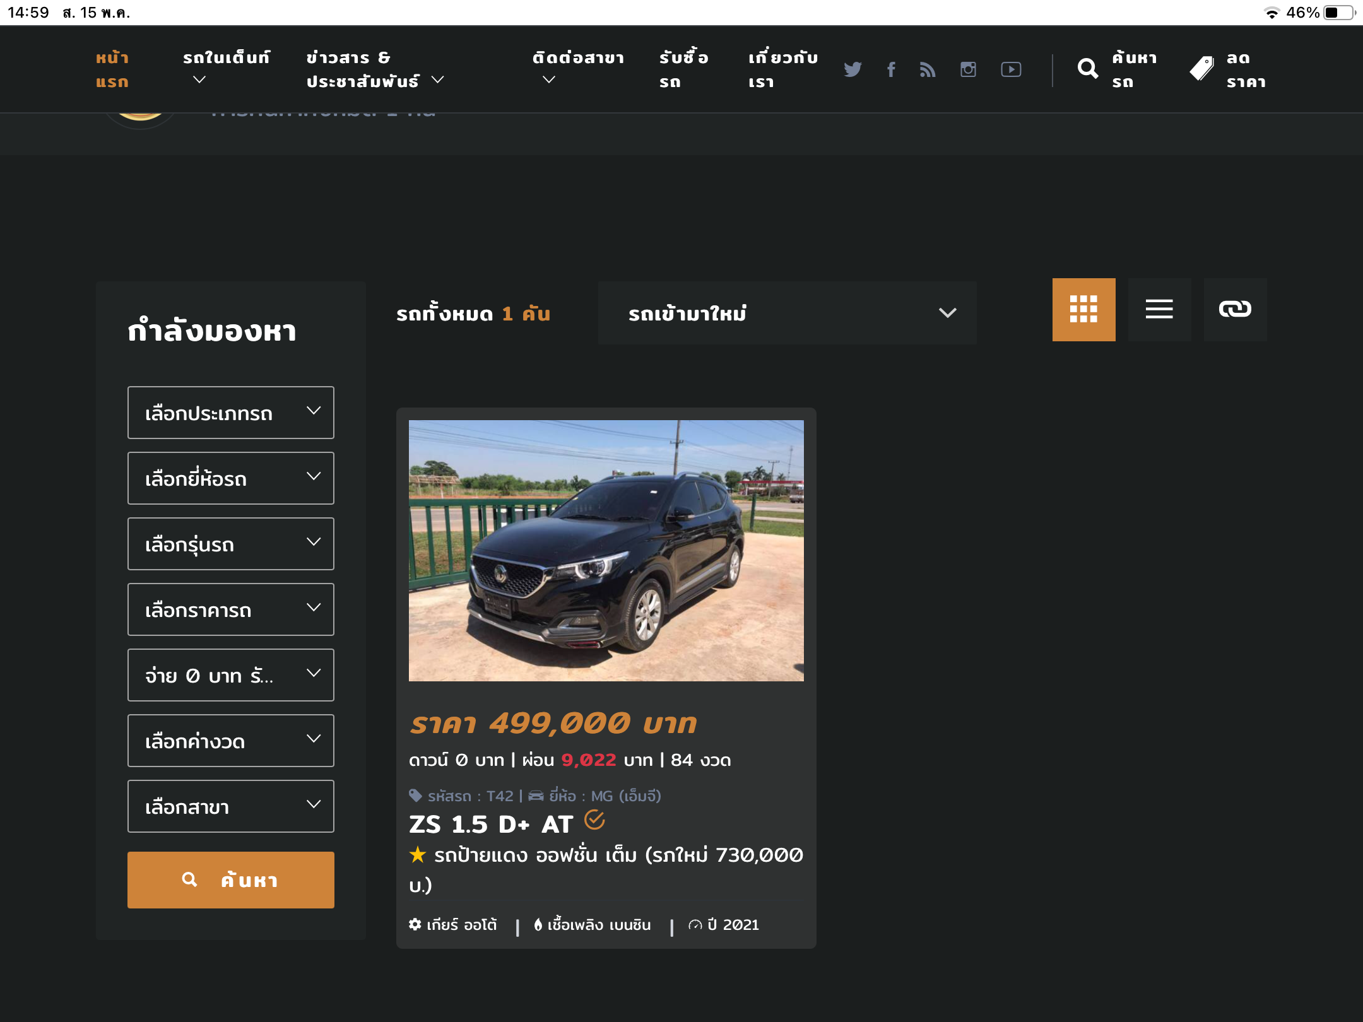
Task: Open the Facebook social icon
Action: (891, 69)
